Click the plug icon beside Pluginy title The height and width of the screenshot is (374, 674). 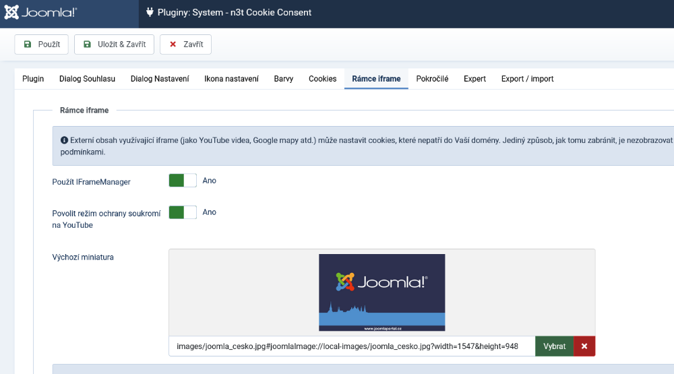coord(150,13)
